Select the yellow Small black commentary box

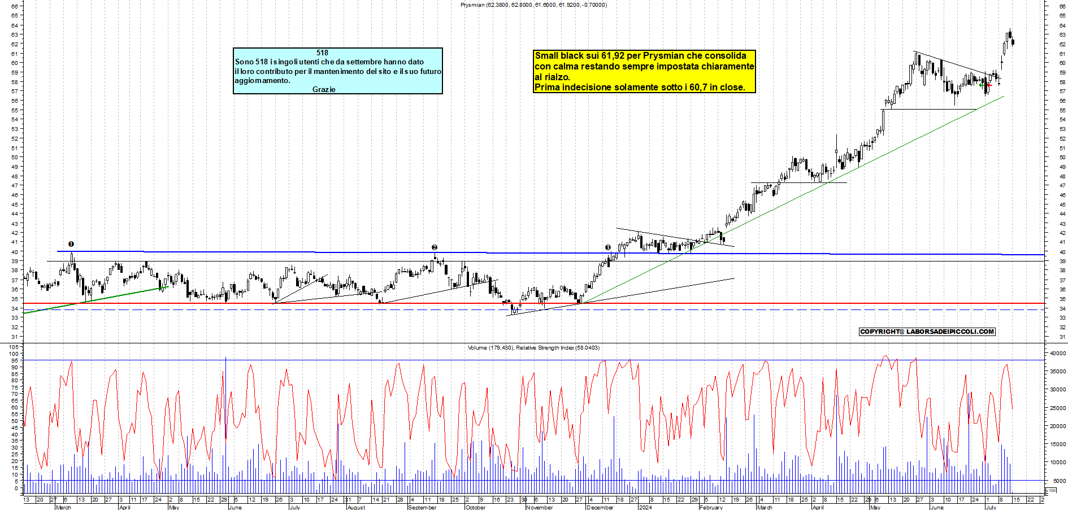645,71
